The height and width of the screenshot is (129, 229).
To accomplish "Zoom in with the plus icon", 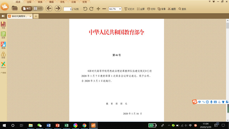I will (x=98, y=9).
